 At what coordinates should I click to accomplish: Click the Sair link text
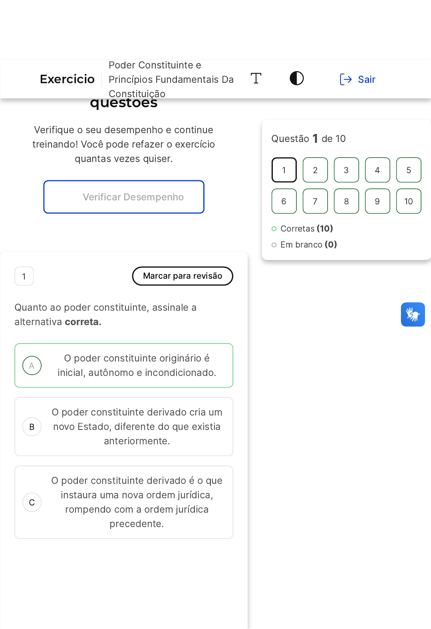[x=366, y=79]
